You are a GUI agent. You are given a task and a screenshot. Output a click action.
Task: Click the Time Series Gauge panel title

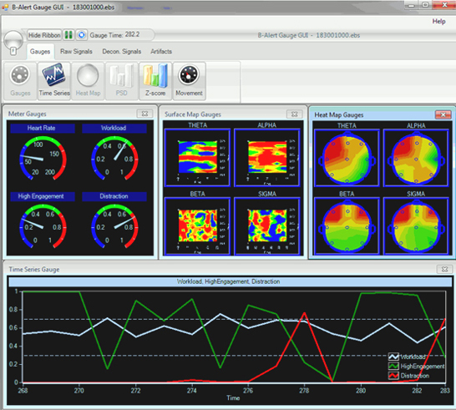[34, 269]
